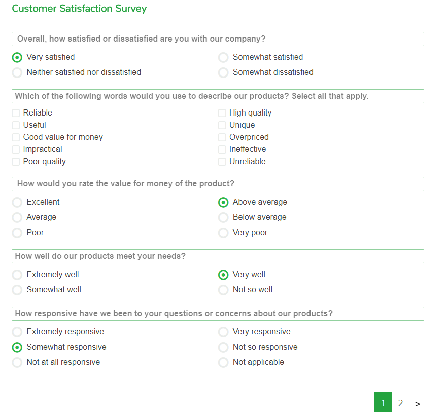Go to page 2 of survey

pyautogui.click(x=400, y=403)
